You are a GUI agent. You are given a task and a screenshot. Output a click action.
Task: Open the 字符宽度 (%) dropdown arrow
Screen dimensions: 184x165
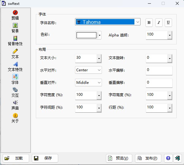[99, 96]
